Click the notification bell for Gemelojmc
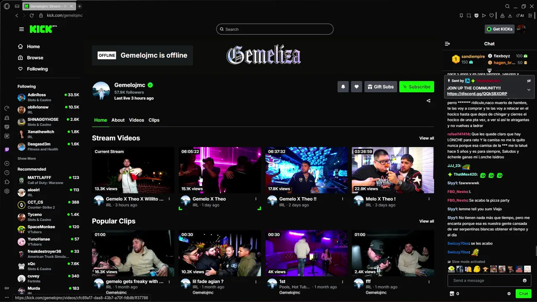Image resolution: width=537 pixels, height=302 pixels. (x=343, y=87)
